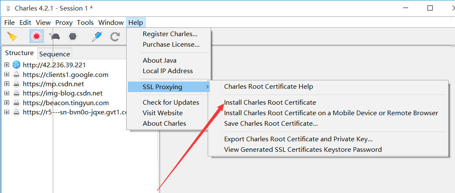Expand the r5---sn-bvn0o-jqxe.gvt1 tree node

(x=7, y=112)
